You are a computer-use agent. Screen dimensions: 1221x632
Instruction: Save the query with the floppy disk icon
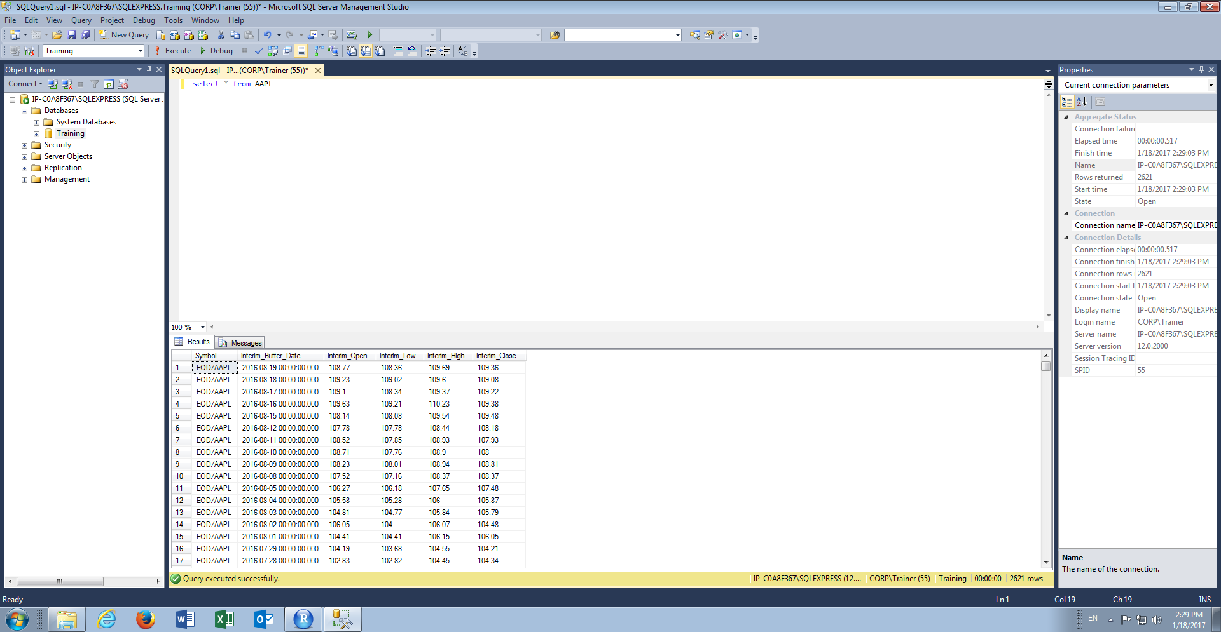coord(71,35)
